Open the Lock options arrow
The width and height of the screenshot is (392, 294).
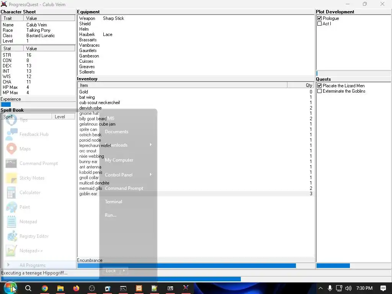click(x=124, y=271)
